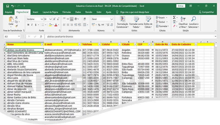Click the Save icon in title bar
Image resolution: width=220 pixels, height=125 pixels.
8,6
